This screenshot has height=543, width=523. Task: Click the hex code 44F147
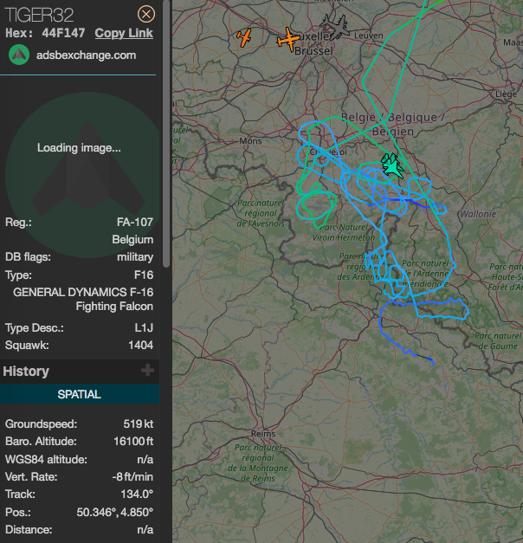[63, 33]
